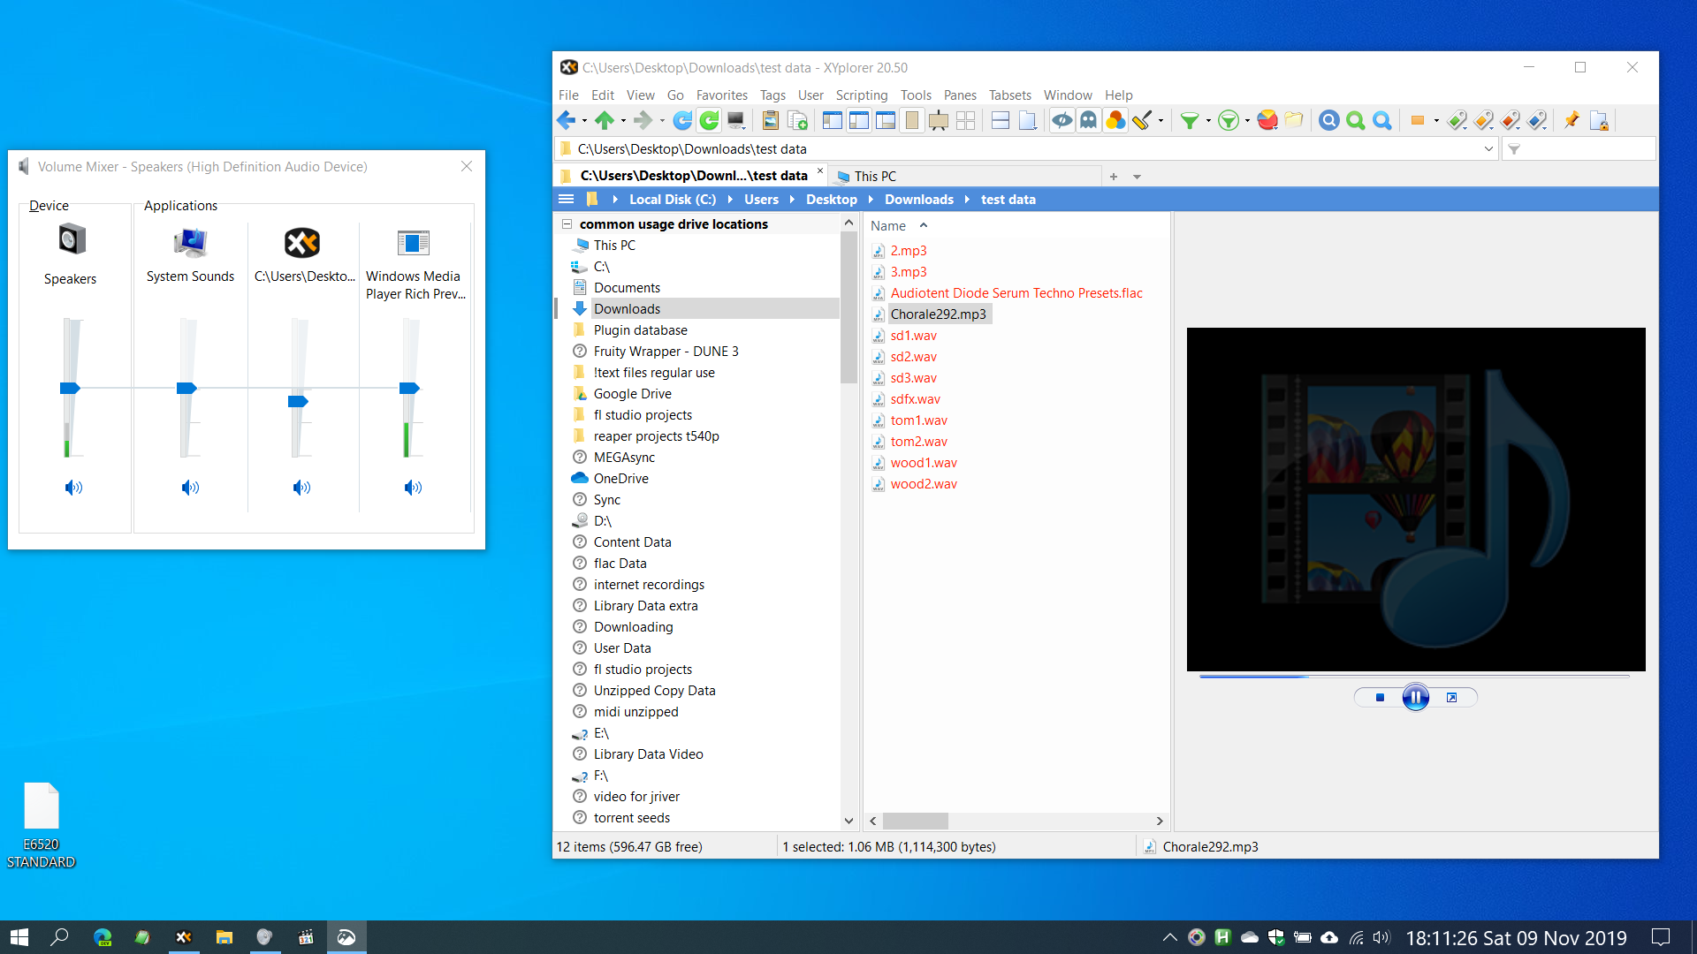The height and width of the screenshot is (954, 1697).
Task: Click the green Up folder arrow
Action: (605, 121)
